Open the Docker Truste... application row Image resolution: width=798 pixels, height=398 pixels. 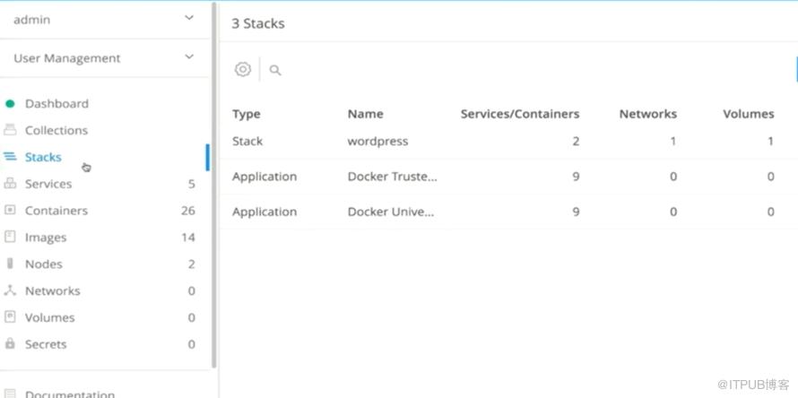click(507, 177)
